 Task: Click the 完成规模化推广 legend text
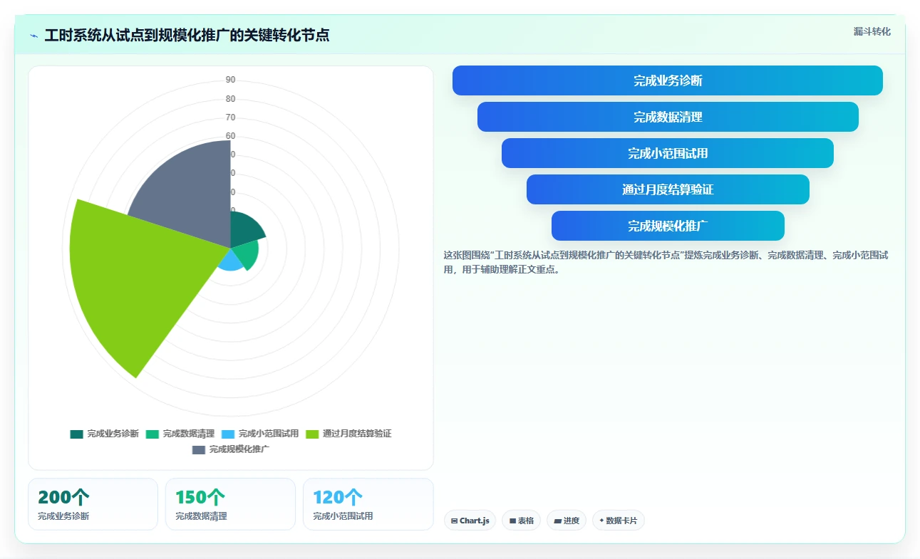pyautogui.click(x=239, y=449)
